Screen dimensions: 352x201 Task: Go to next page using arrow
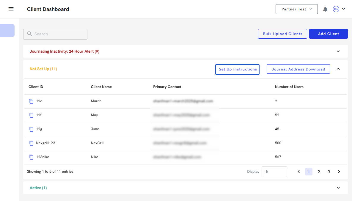point(339,172)
